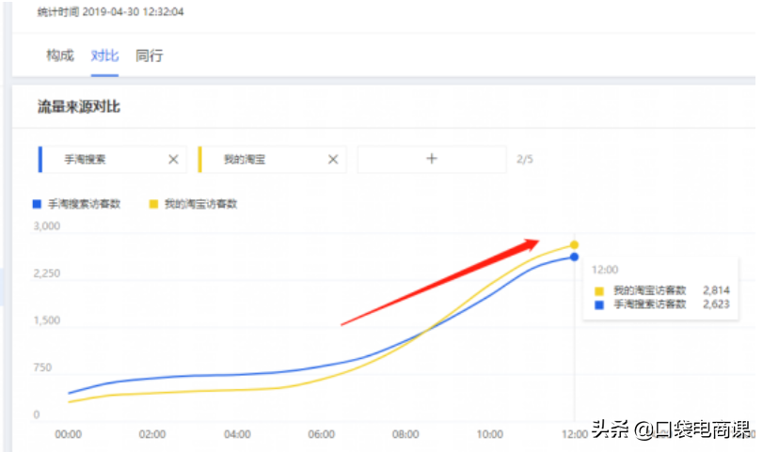Click the 750 y-axis label

click(42, 367)
